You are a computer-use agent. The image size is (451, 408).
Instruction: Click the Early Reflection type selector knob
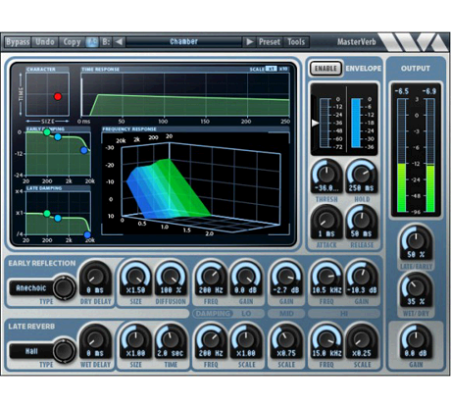click(x=64, y=287)
